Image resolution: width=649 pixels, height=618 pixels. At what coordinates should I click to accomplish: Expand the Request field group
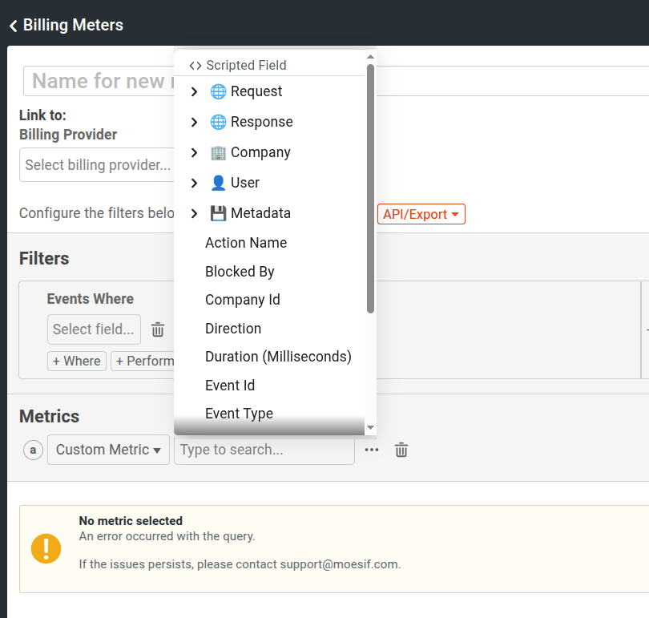(193, 91)
